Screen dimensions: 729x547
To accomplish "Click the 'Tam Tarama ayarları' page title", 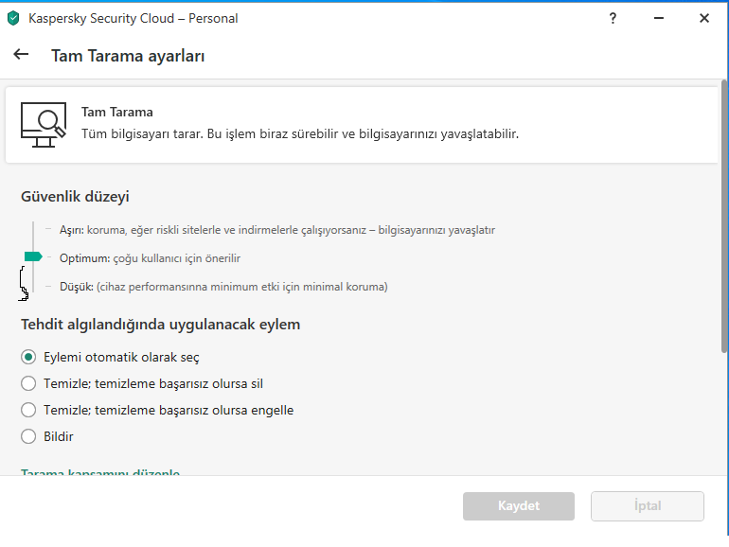I will coord(128,56).
